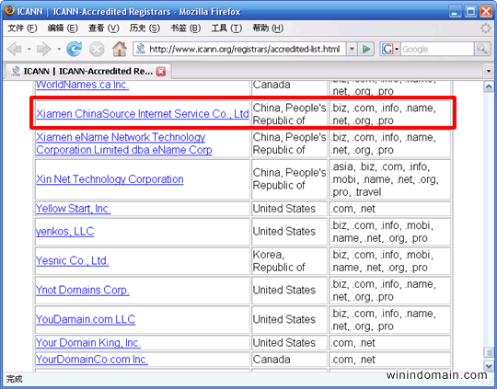Click the 完成 status bar text
Image resolution: width=497 pixels, height=389 pixels.
click(15, 379)
